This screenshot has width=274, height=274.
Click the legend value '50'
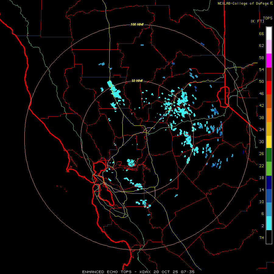262,82
